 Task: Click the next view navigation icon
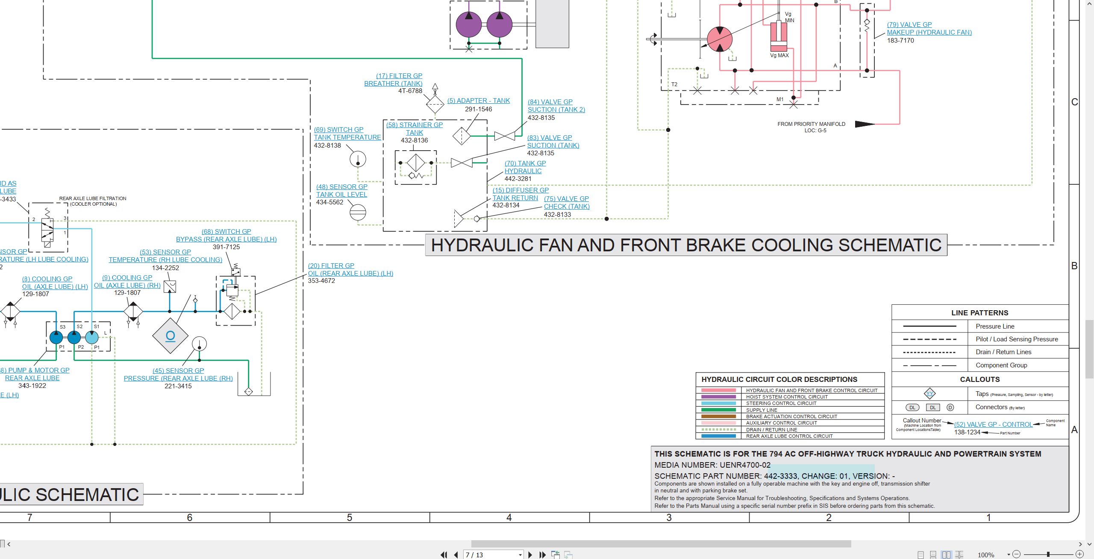click(x=568, y=555)
